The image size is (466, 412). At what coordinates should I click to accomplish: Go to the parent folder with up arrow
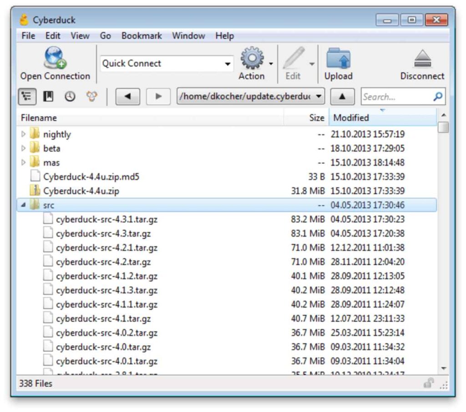(342, 97)
